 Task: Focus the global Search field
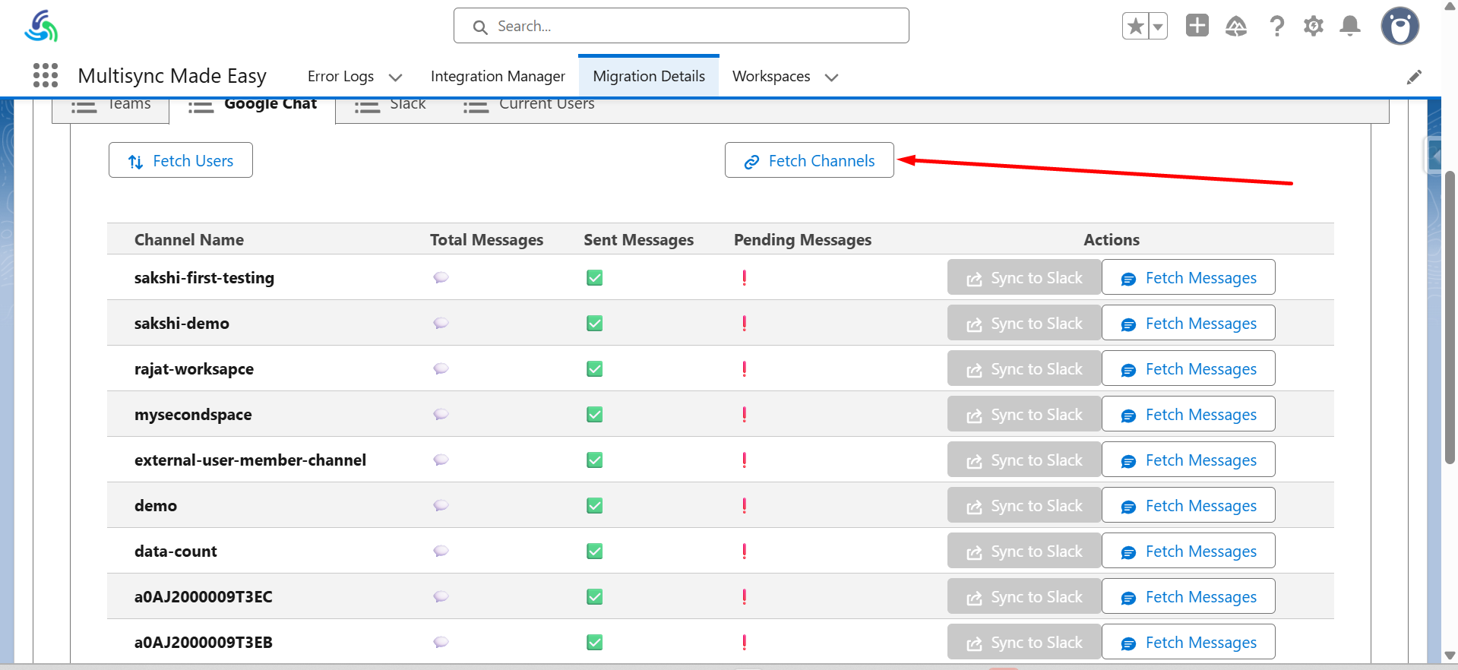pos(682,26)
